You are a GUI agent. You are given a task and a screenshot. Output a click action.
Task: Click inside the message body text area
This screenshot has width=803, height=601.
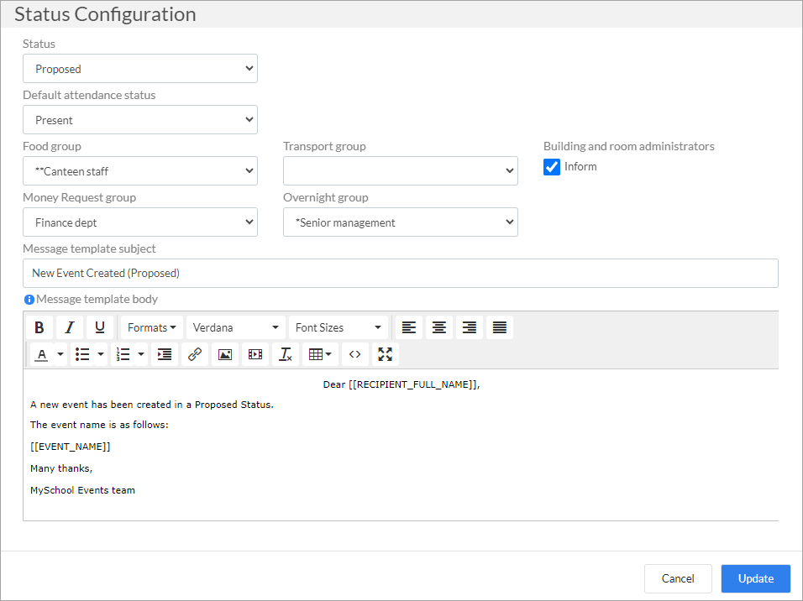pos(401,445)
